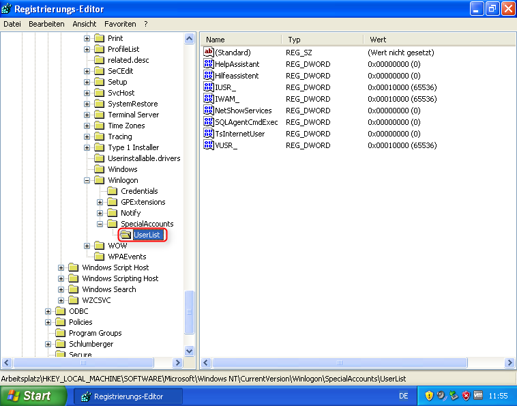Click the Wert column header
This screenshot has height=406, width=517.
[439, 40]
